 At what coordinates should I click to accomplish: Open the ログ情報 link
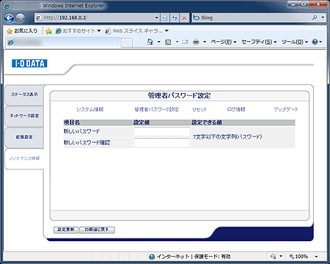(236, 109)
